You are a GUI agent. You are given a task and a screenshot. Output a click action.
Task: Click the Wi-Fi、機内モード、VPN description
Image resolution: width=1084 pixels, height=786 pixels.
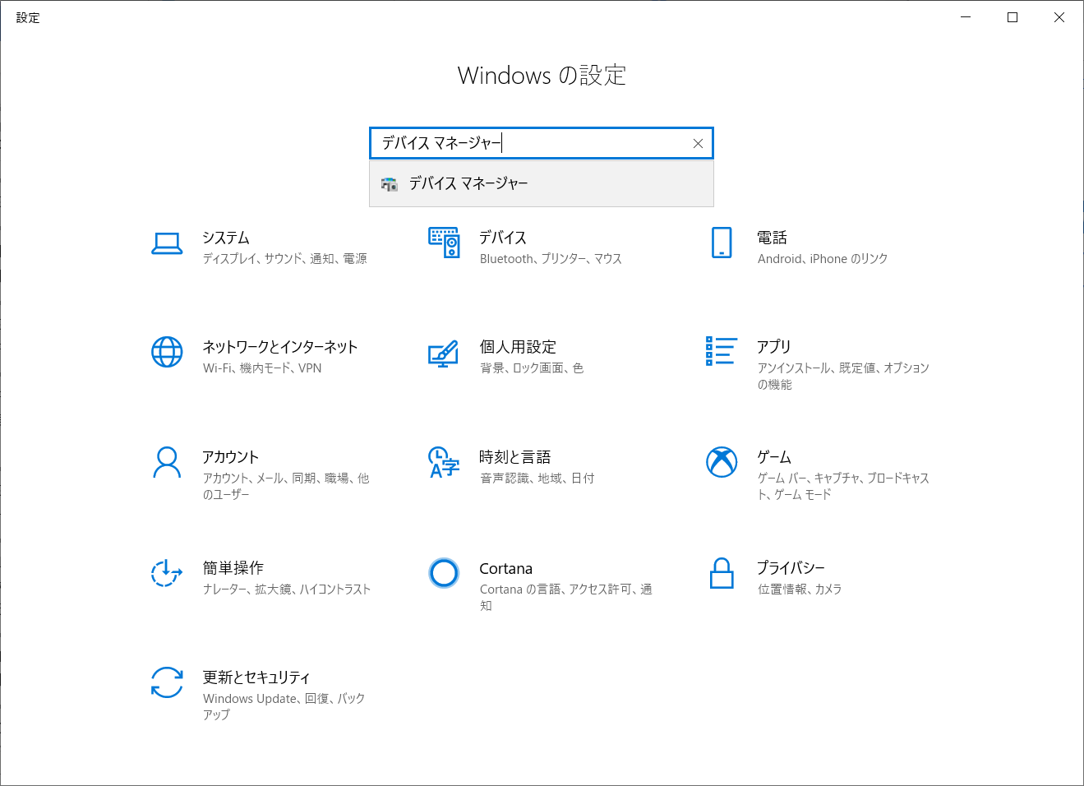(262, 368)
